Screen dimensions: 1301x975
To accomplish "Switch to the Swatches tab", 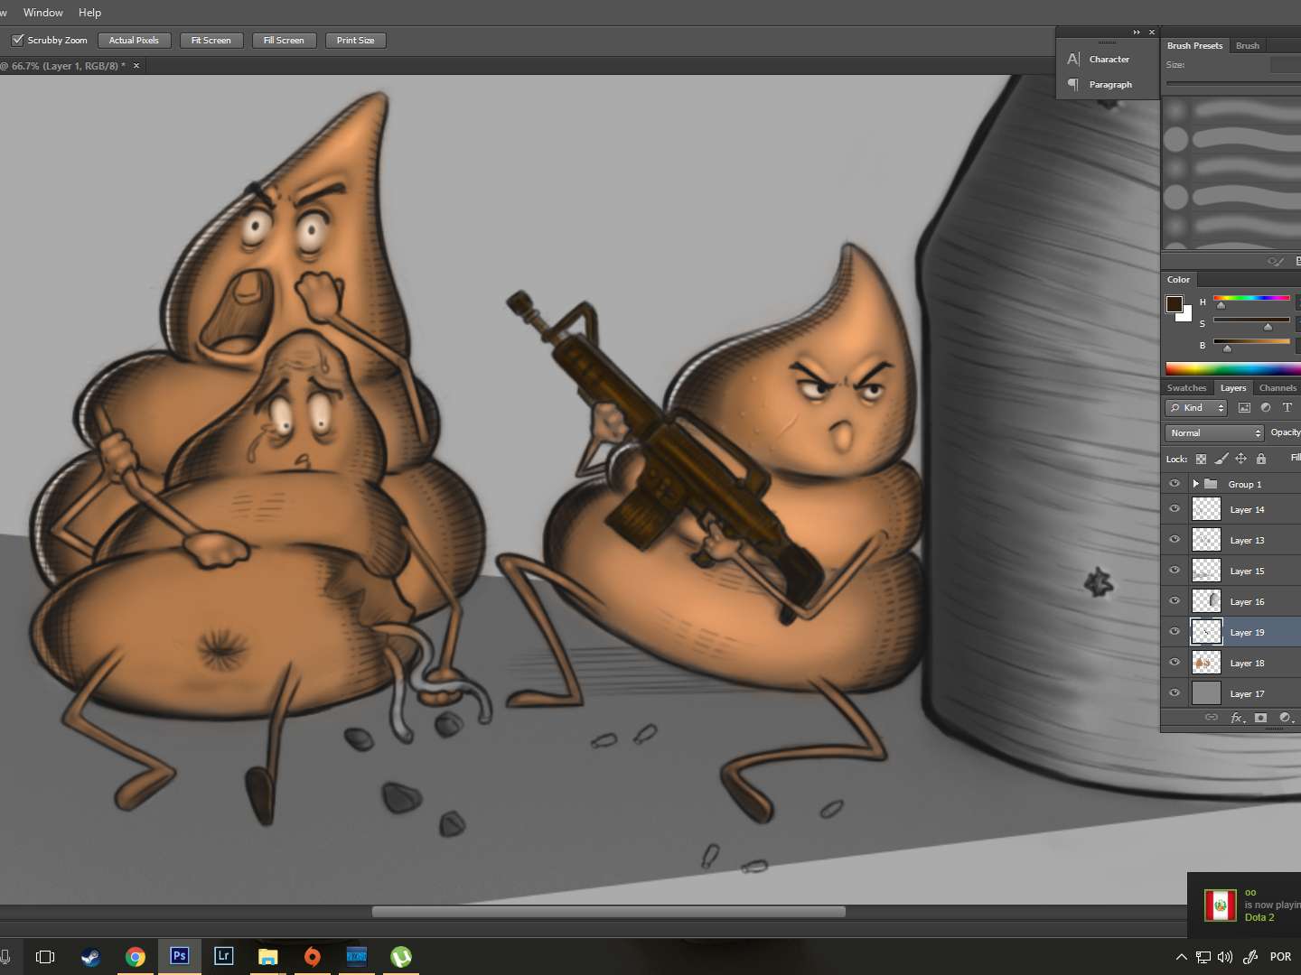I will [1186, 388].
